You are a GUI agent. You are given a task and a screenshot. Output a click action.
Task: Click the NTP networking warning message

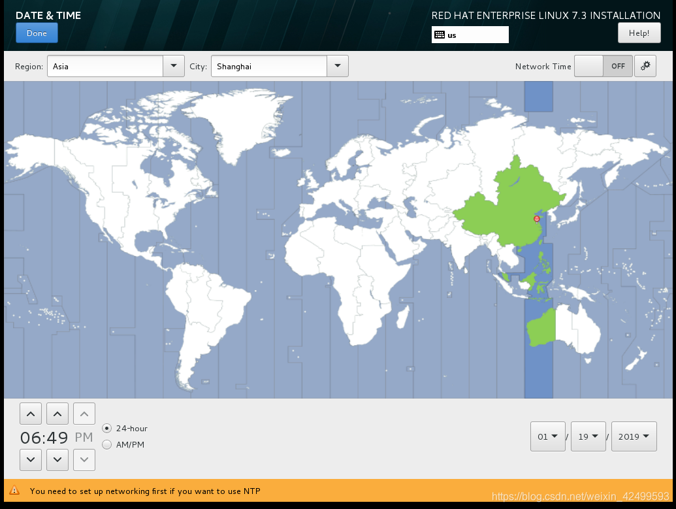point(145,491)
